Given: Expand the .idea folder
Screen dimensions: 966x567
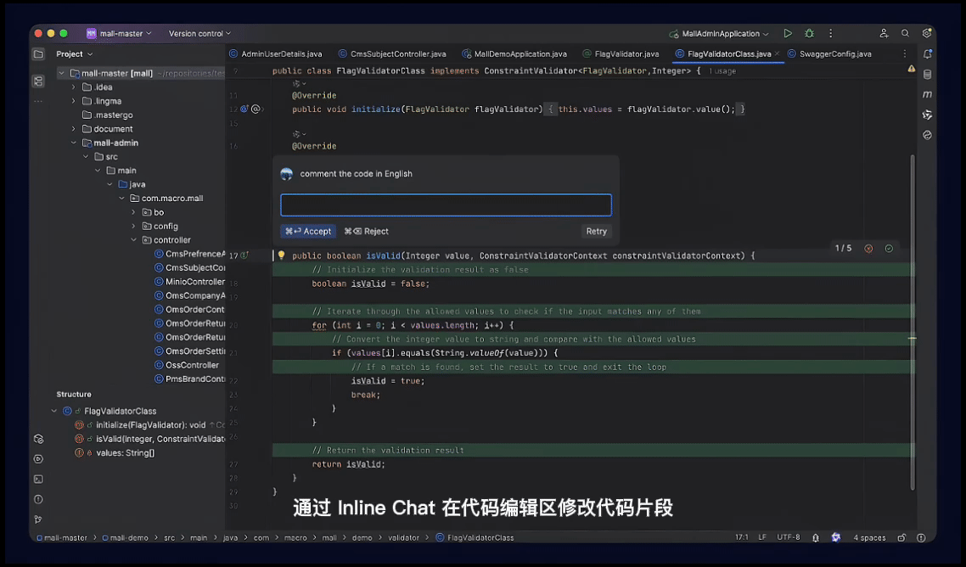Looking at the screenshot, I should pos(73,87).
